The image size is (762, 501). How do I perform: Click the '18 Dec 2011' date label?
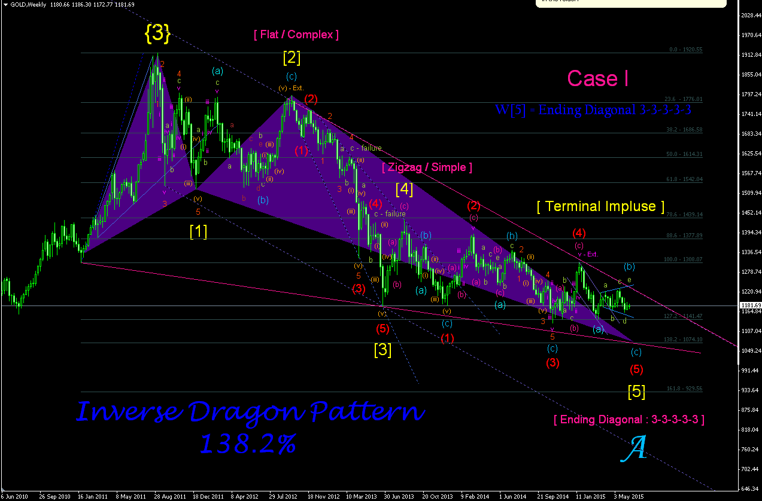coord(208,496)
